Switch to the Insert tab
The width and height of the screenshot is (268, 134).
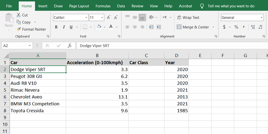(x=43, y=6)
